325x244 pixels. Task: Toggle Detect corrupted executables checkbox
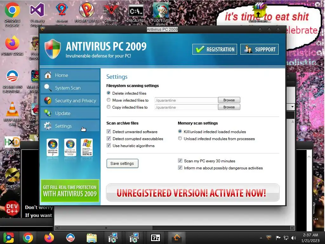109,139
